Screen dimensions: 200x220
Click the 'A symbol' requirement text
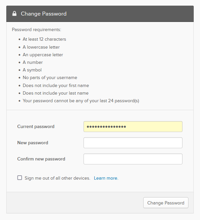tap(32, 70)
